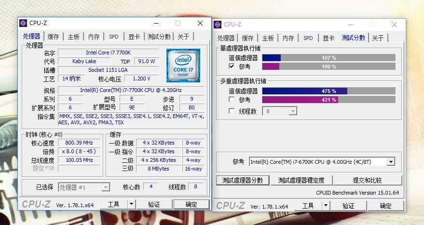Open the reference CPU i7-6700K dropdown
The height and width of the screenshot is (225, 424).
(322, 162)
